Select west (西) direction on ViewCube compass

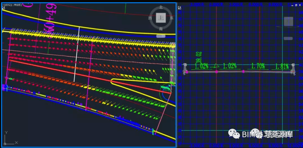150,18
